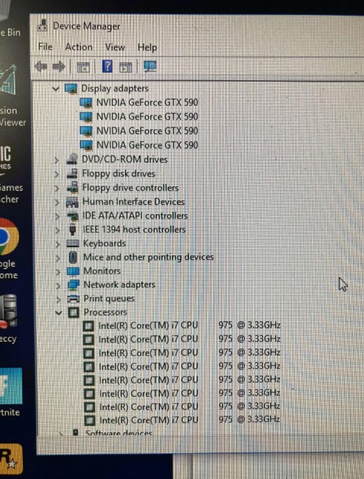Select the last Intel Core i7 processor entry

pyautogui.click(x=182, y=419)
